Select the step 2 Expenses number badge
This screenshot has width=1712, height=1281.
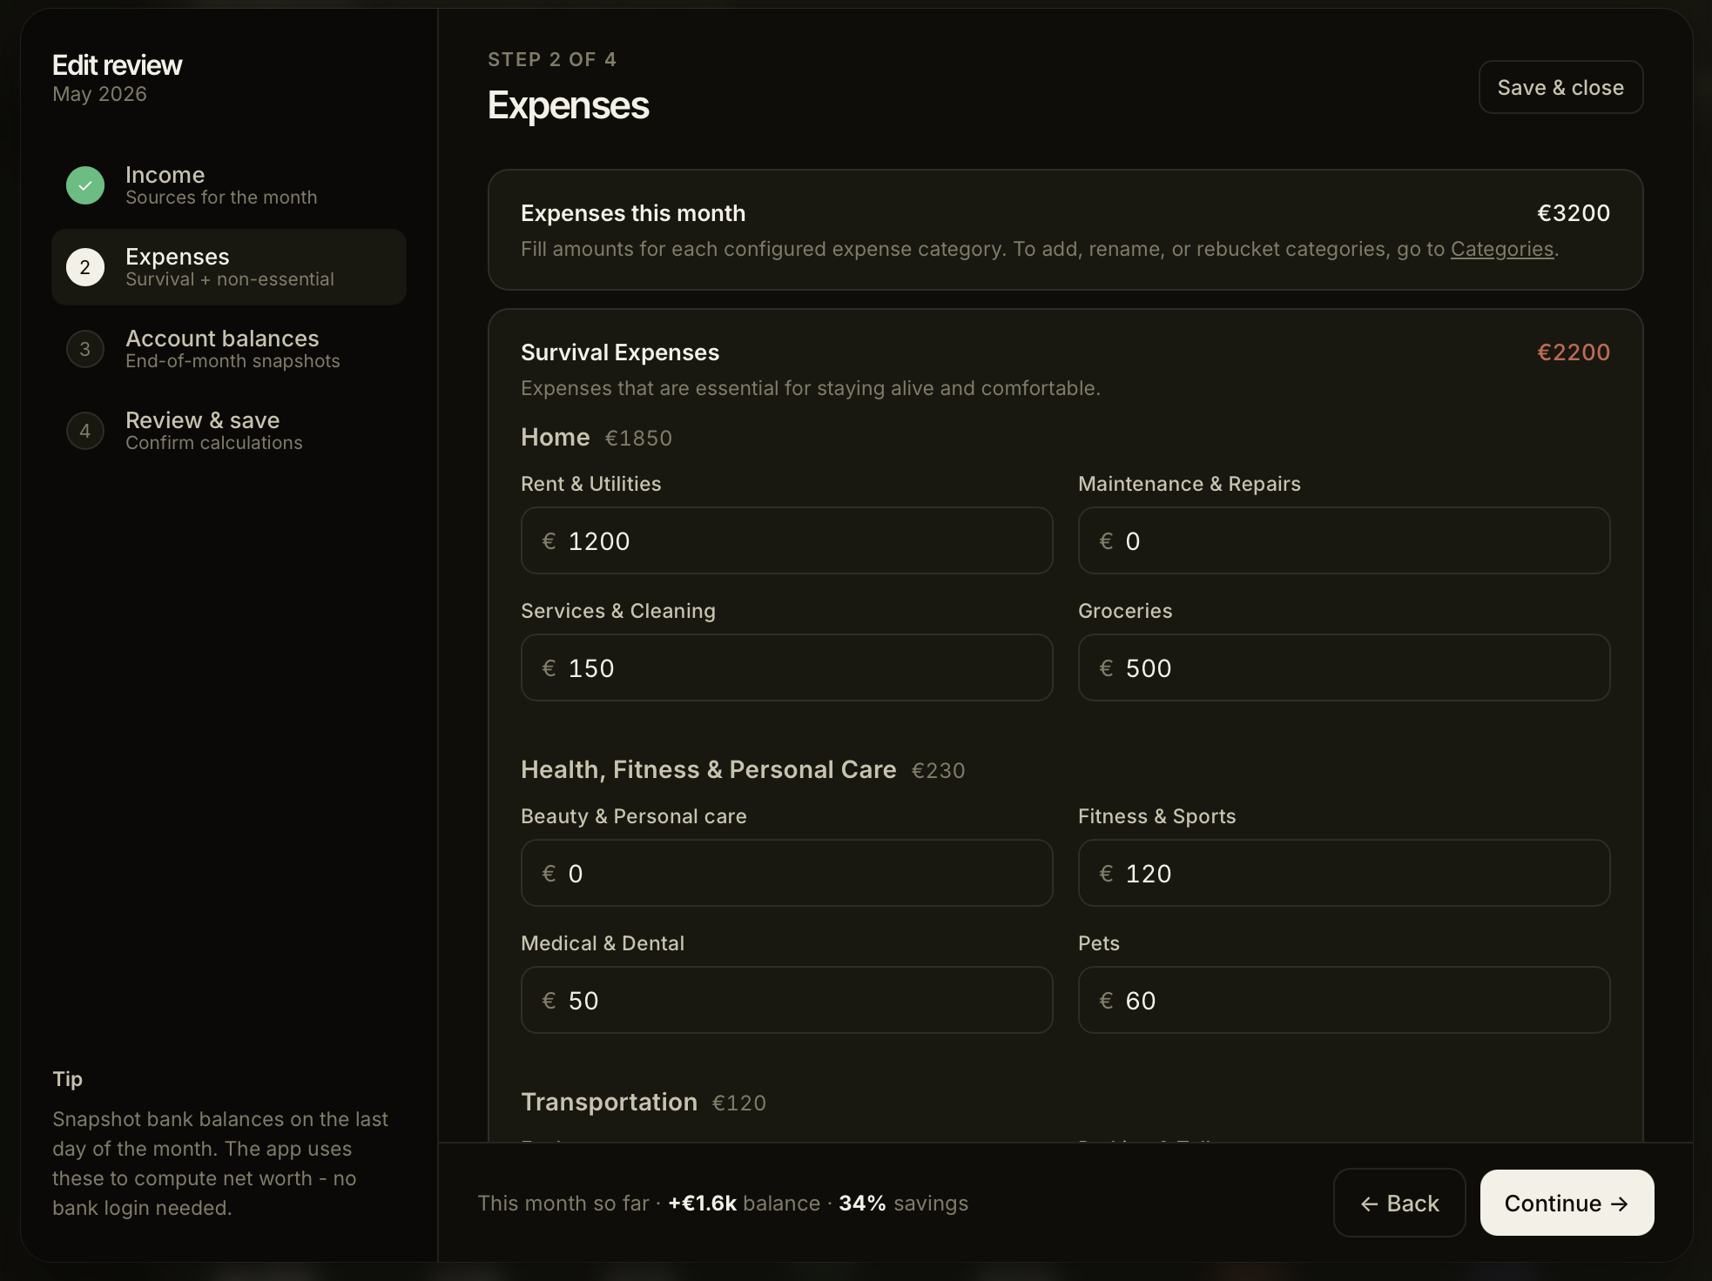pos(85,267)
